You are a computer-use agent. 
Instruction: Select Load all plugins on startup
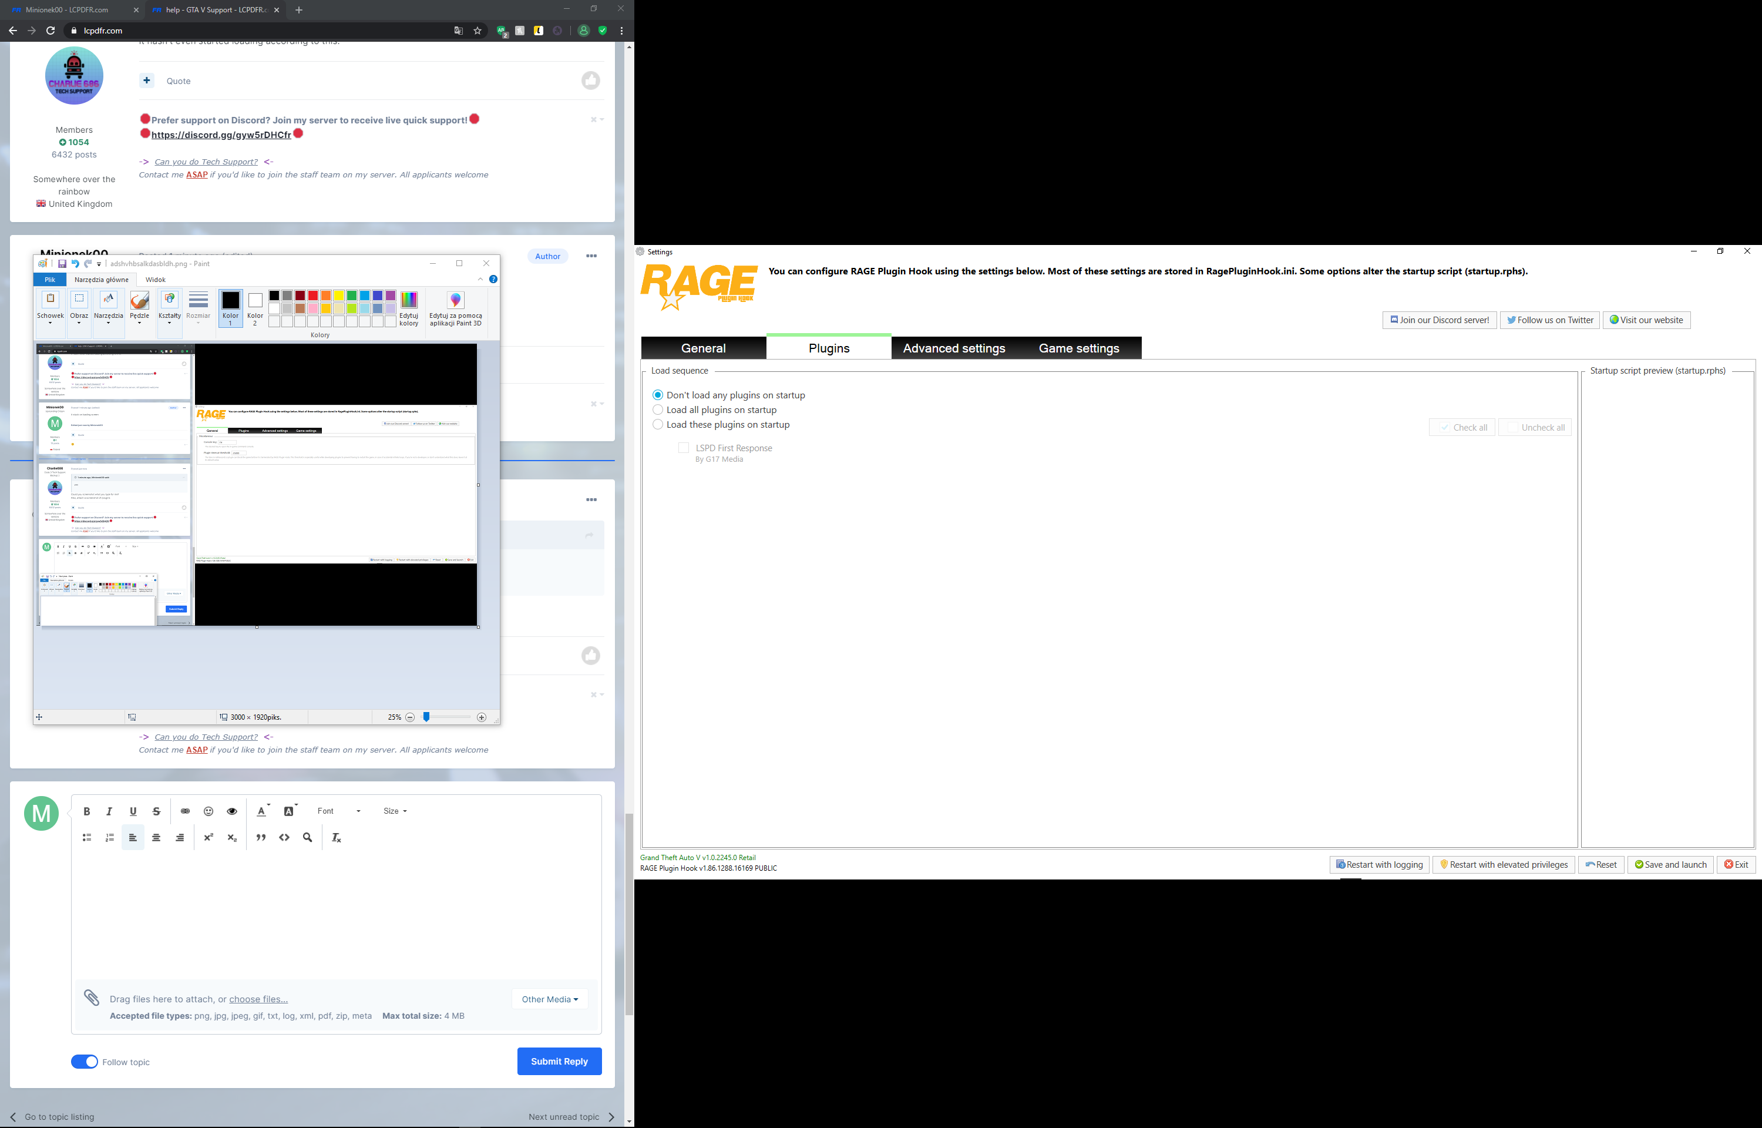(x=658, y=409)
